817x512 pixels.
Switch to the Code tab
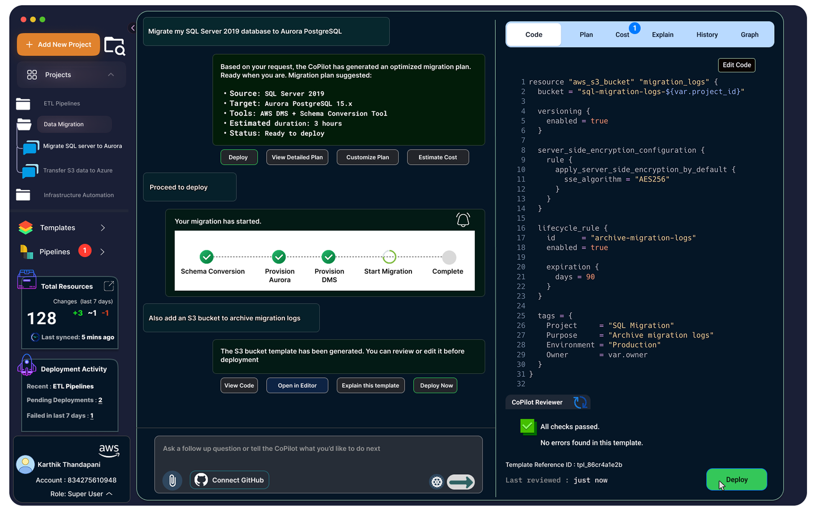tap(533, 35)
